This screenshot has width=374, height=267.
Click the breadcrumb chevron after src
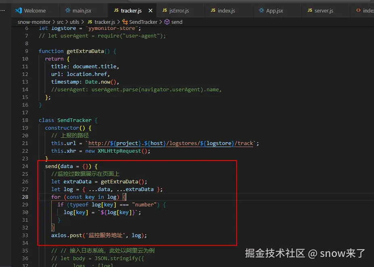click(67, 22)
